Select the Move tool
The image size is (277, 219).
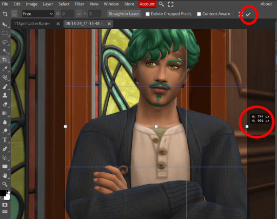[x=5, y=25]
